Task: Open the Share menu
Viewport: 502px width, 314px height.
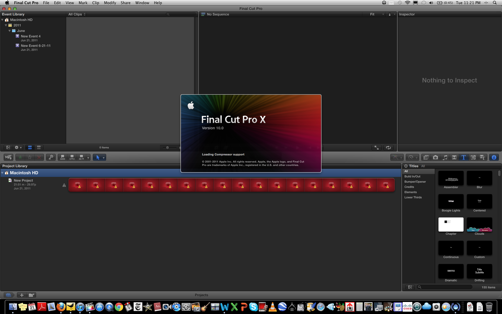Action: tap(125, 3)
